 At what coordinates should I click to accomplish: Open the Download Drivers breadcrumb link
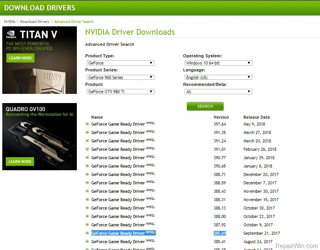[x=35, y=22]
